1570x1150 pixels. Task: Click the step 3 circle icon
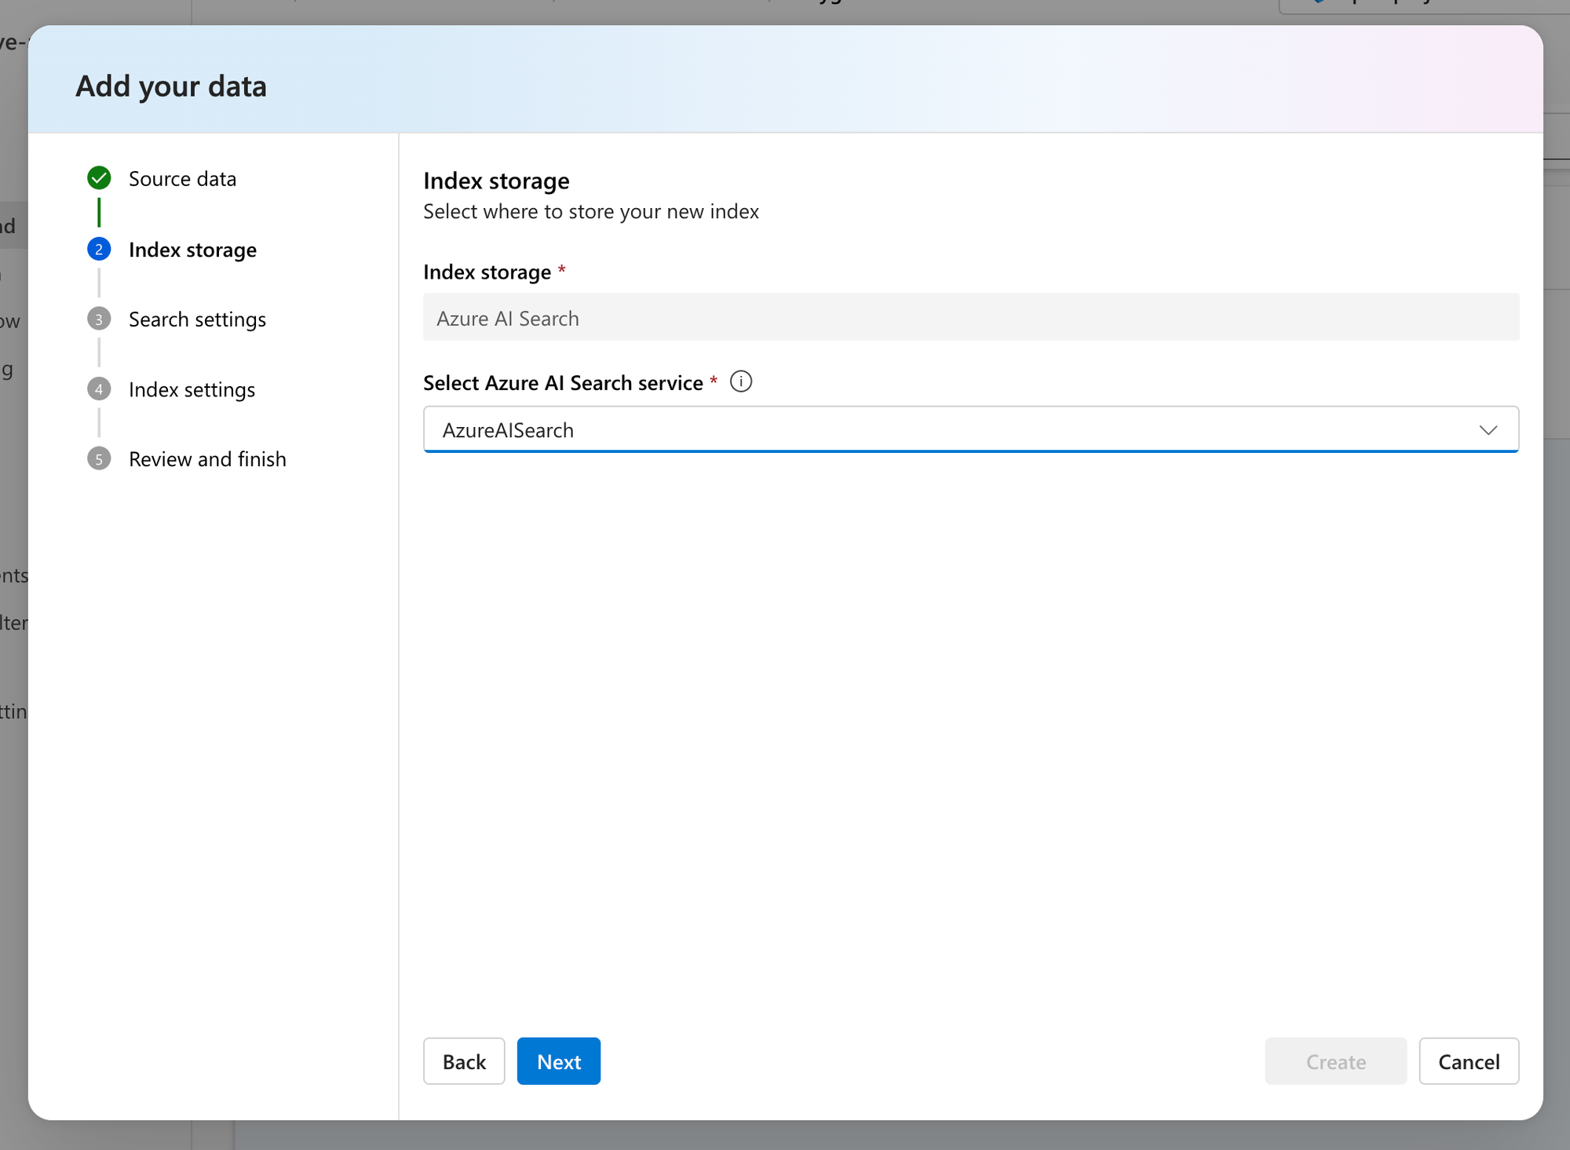tap(99, 319)
